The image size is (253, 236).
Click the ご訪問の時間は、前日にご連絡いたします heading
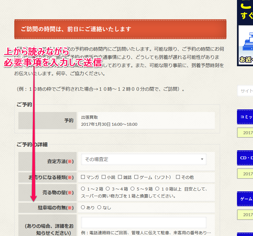click(76, 29)
